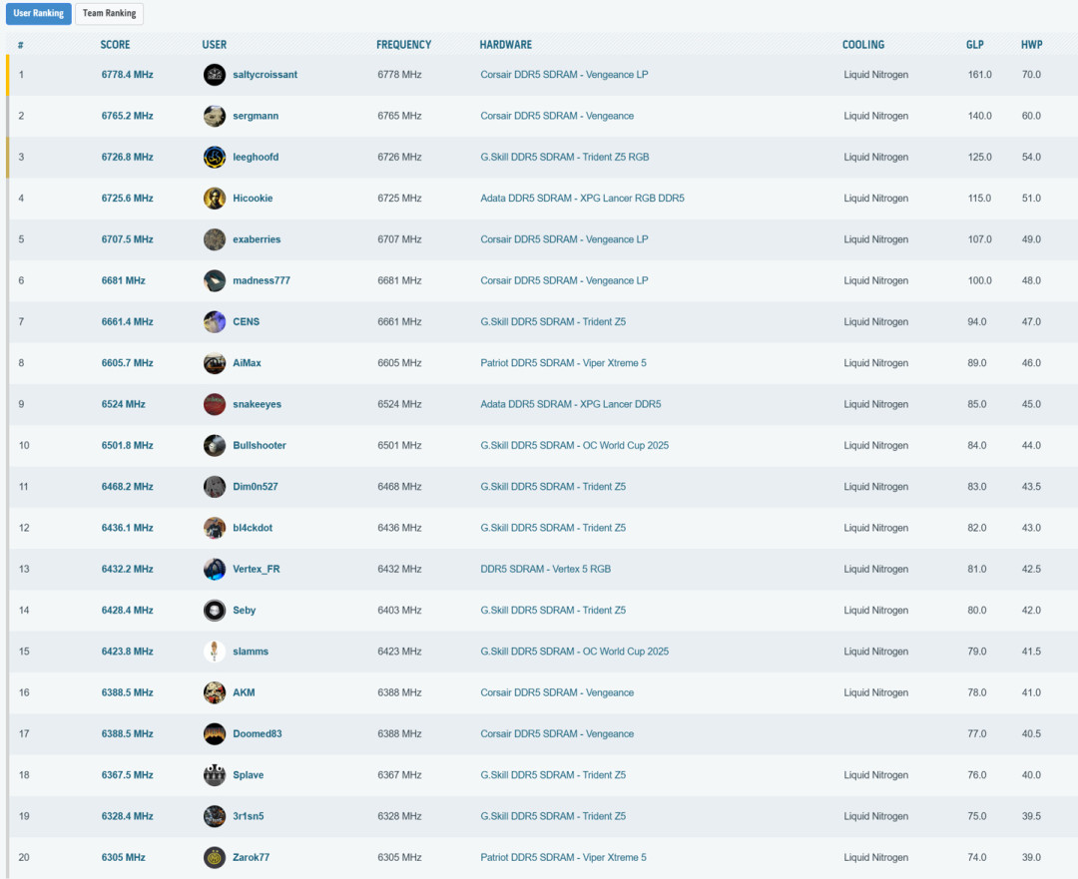Open Corsair Vengeance LP hardware in row 1
Image resolution: width=1078 pixels, height=879 pixels.
564,75
